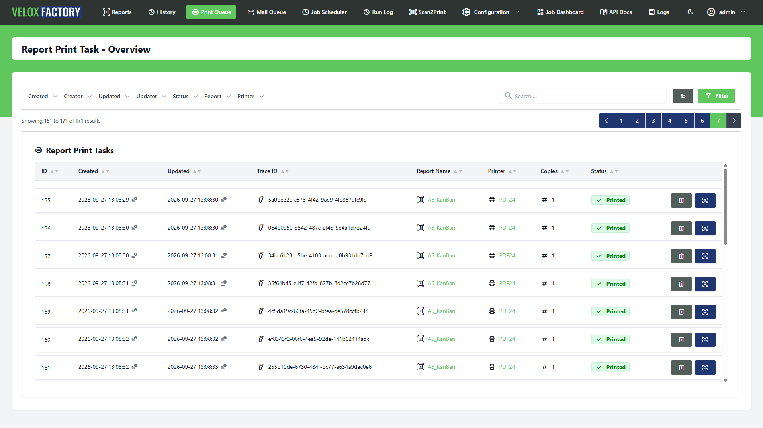This screenshot has width=763, height=428.
Task: Open PDF24 printer link in row 157
Action: [507, 255]
